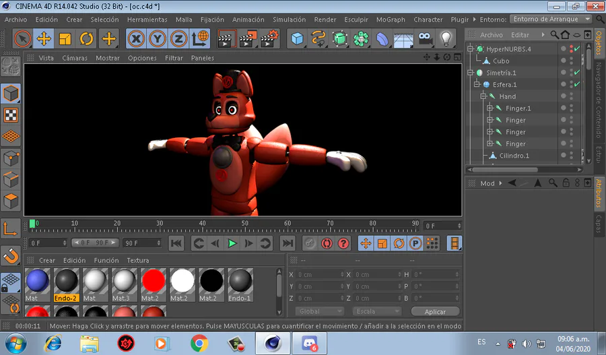Open the Capas side tab

599,224
